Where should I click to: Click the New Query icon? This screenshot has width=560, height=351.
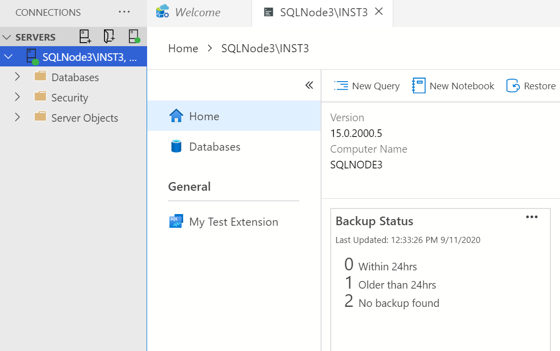coord(341,86)
